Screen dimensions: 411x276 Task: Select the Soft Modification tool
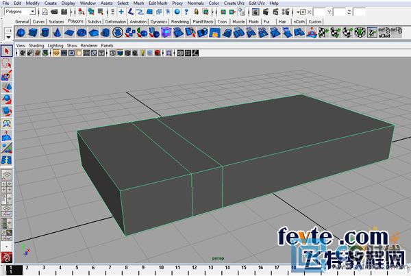pos(7,136)
